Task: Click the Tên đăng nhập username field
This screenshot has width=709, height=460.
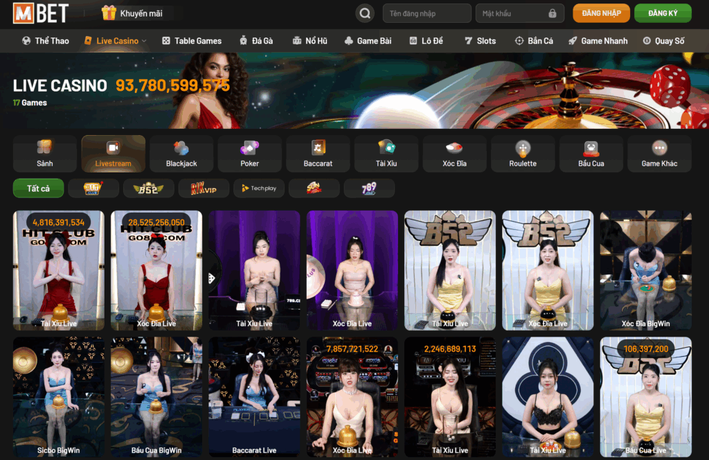Action: pyautogui.click(x=426, y=13)
